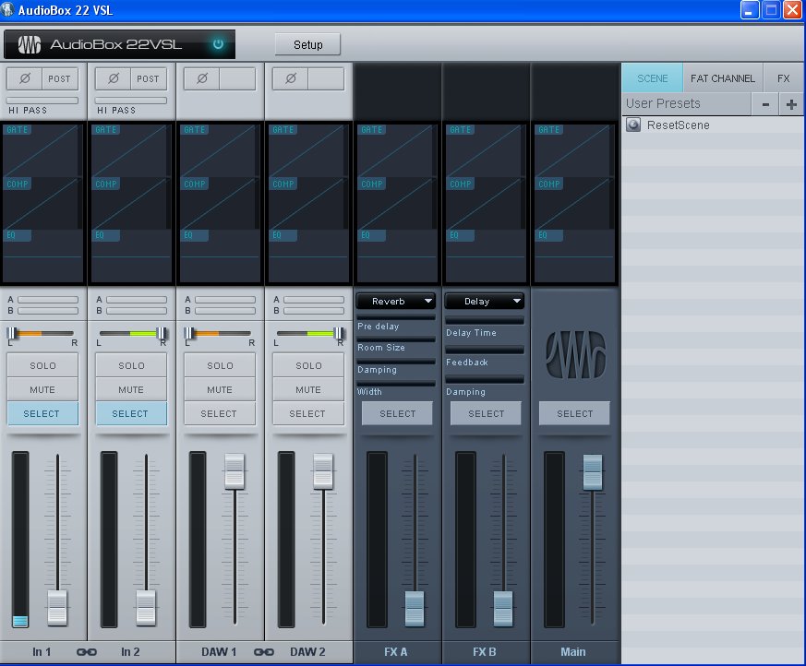Open the Delay effect type dropdown
The image size is (806, 666).
click(485, 301)
